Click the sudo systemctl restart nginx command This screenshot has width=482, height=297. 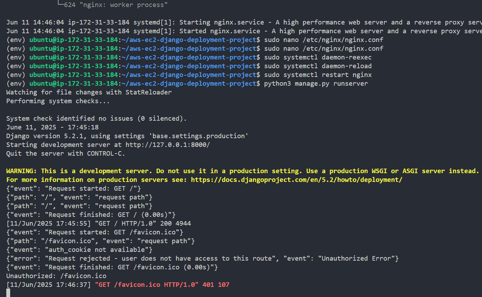click(x=318, y=75)
